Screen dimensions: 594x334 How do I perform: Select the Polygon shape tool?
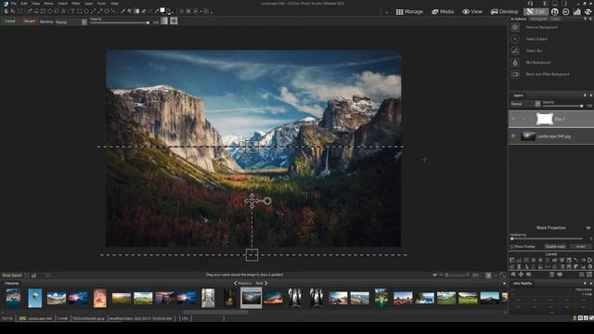pyautogui.click(x=107, y=11)
